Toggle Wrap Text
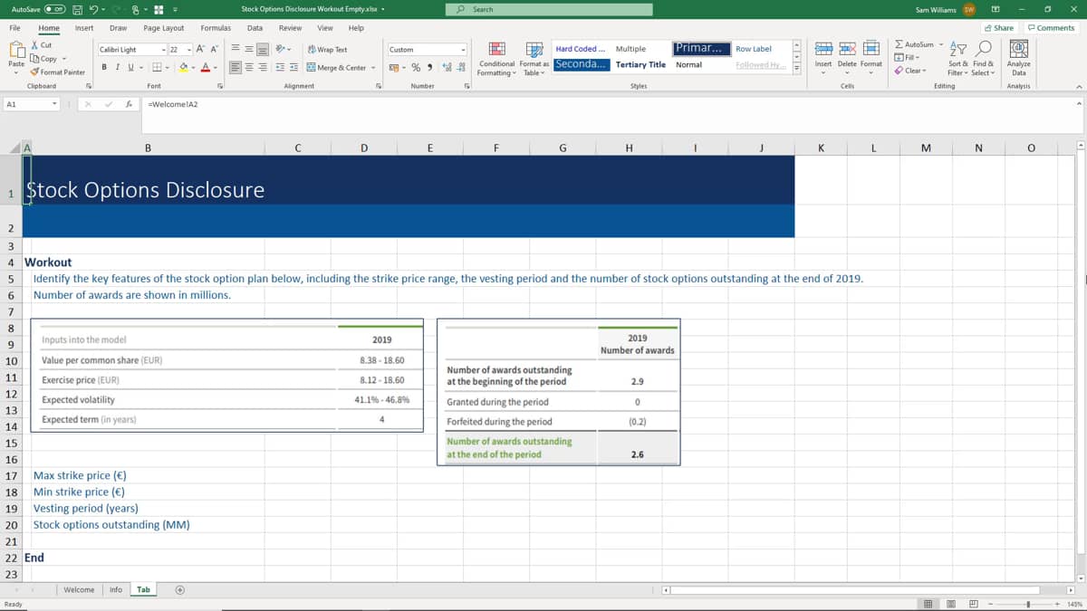Viewport: 1087px width, 611px height. (x=328, y=50)
